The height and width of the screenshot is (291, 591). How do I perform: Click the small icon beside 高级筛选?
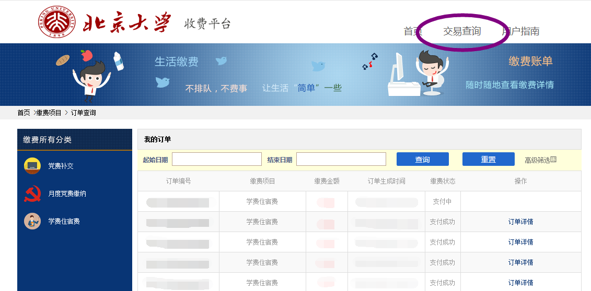tap(553, 160)
